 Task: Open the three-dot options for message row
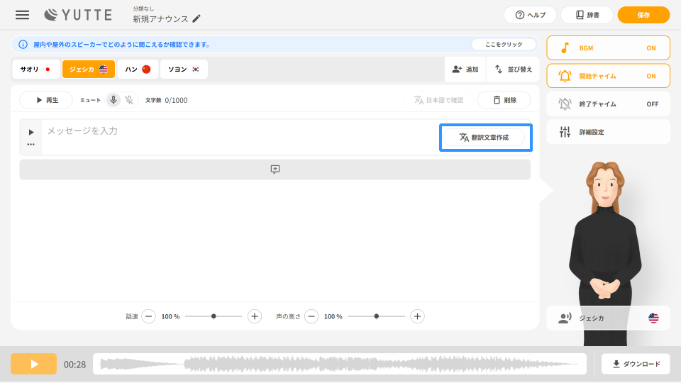pos(31,144)
